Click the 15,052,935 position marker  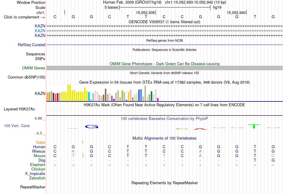[146, 12]
